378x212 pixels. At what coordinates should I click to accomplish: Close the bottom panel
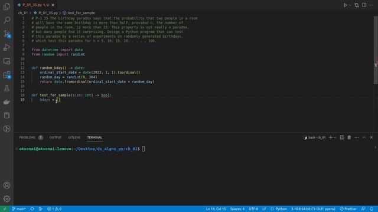click(372, 137)
